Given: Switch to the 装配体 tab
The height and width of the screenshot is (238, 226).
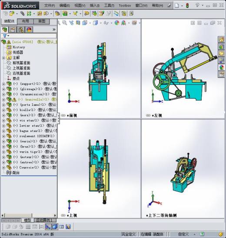Looking at the screenshot, I should (x=9, y=21).
